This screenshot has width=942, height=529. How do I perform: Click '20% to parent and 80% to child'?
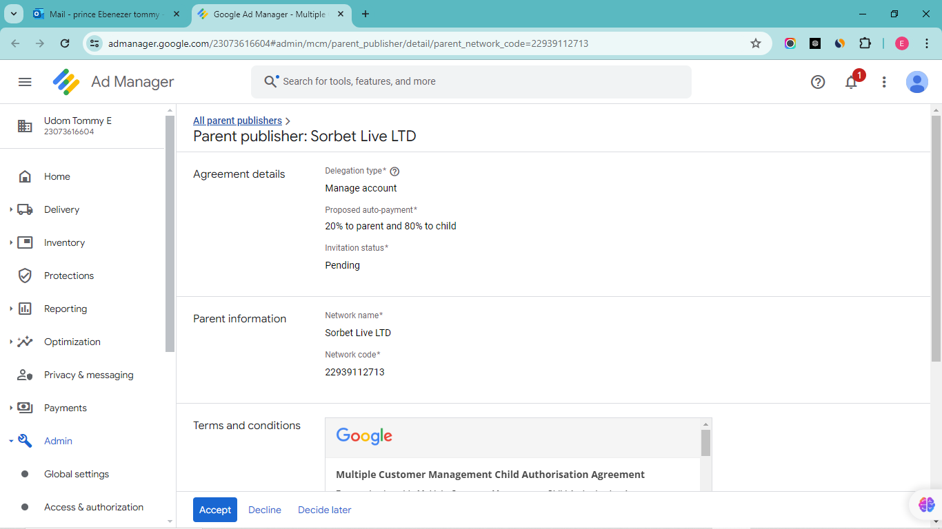(391, 226)
